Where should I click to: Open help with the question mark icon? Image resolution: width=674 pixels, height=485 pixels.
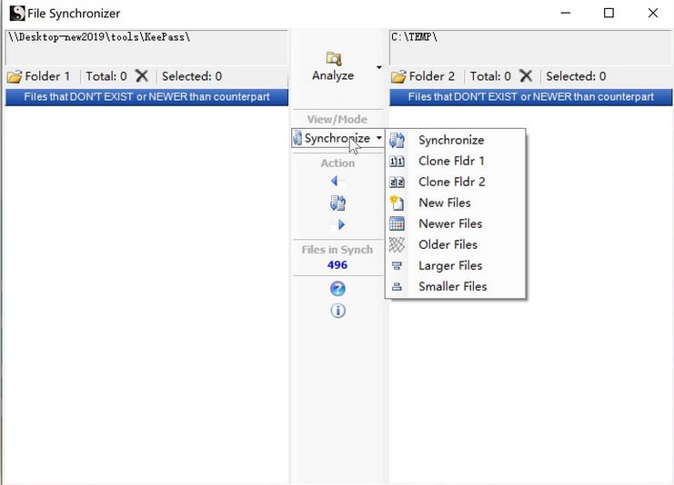click(337, 289)
